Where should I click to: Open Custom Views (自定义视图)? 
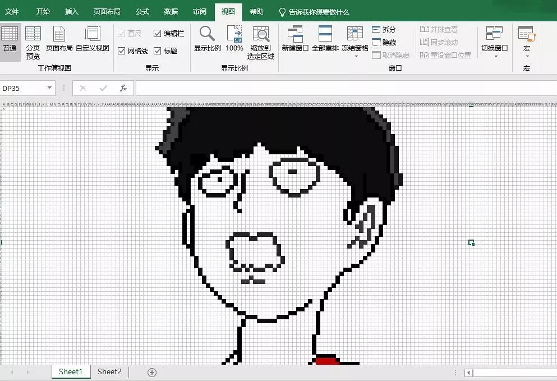click(93, 39)
